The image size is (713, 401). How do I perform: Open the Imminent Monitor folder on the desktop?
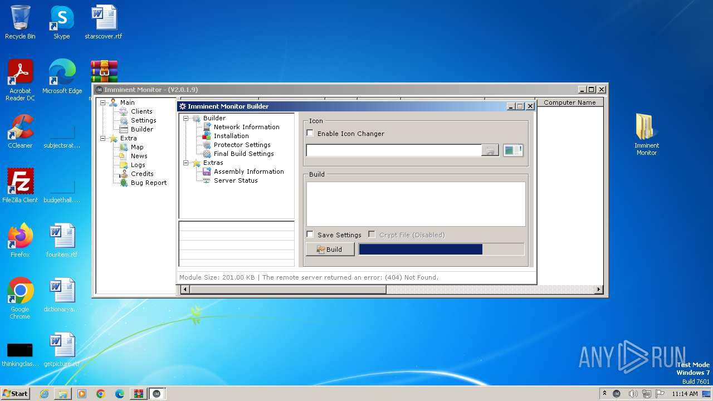[x=646, y=134]
